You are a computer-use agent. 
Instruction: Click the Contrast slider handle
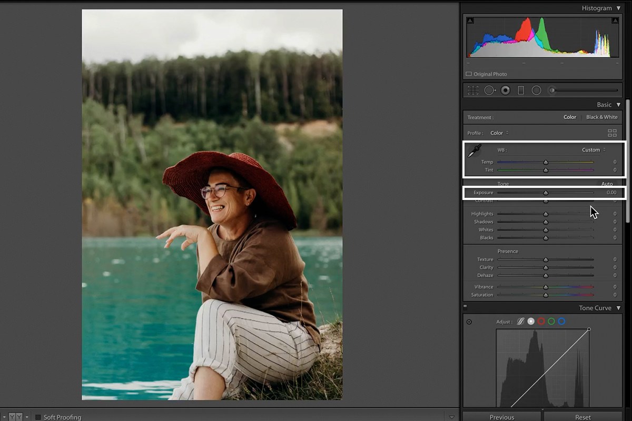[x=546, y=201]
